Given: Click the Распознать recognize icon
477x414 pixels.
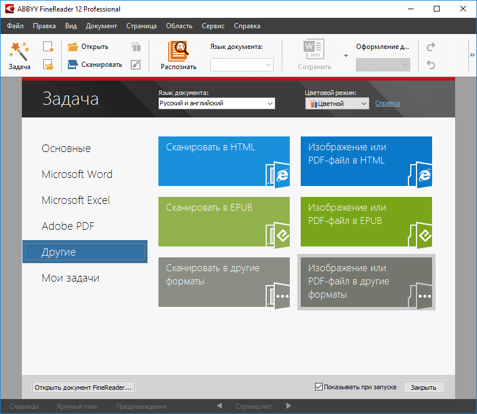Looking at the screenshot, I should 178,51.
